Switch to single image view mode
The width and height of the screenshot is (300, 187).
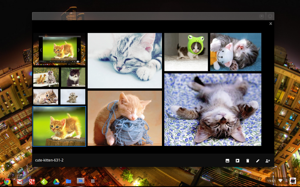[x=227, y=161]
